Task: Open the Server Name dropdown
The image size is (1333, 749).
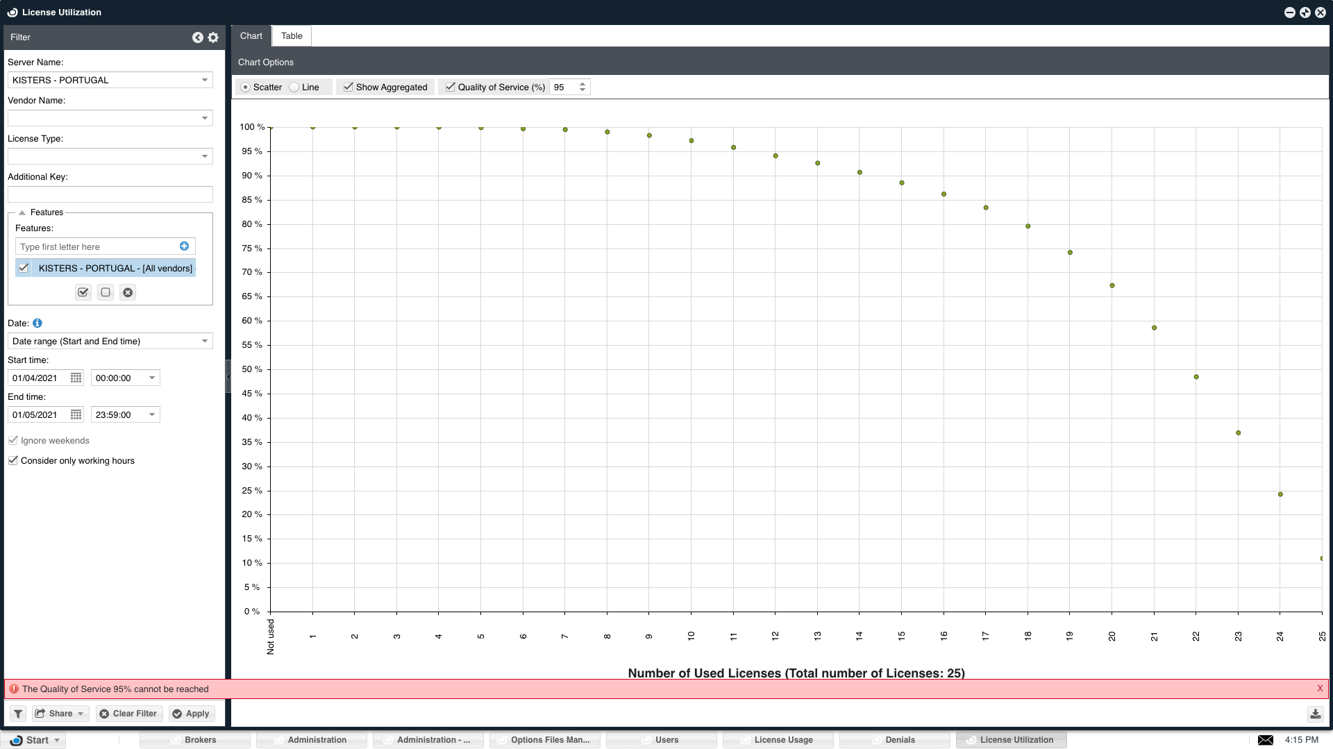Action: pyautogui.click(x=204, y=81)
